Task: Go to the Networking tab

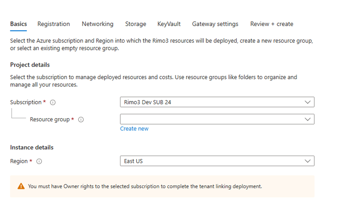Action: pos(97,24)
